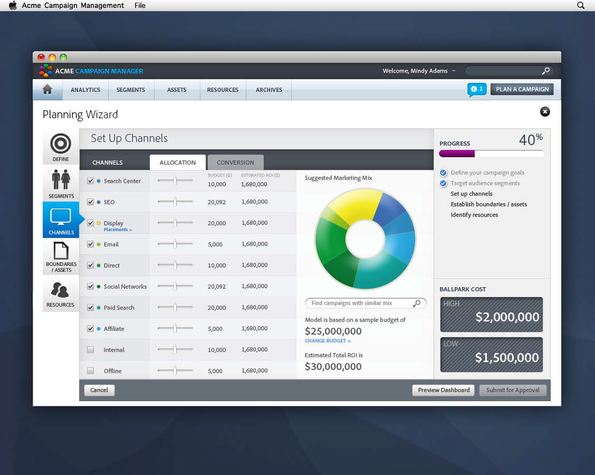
Task: Enable the Offline channel checkbox
Action: [x=90, y=370]
